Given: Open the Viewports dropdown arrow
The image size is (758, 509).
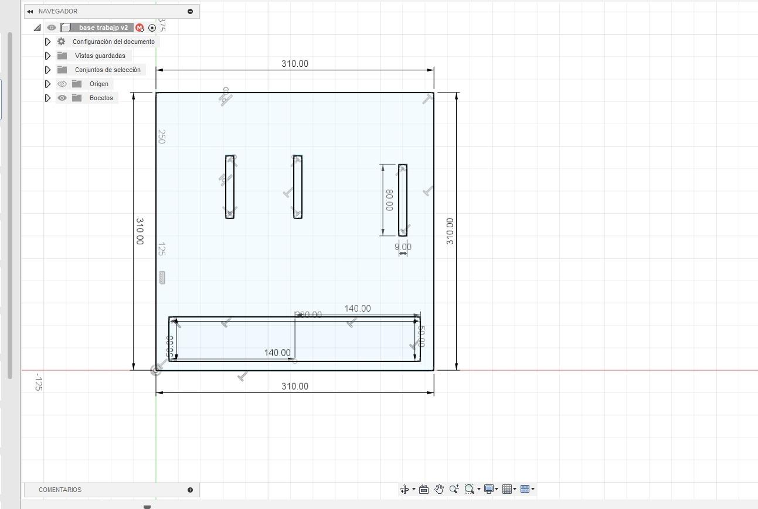Looking at the screenshot, I should 533,489.
